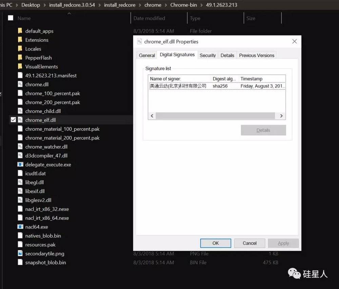The image size is (339, 289).
Task: Sort by Name column header
Action: click(x=24, y=18)
